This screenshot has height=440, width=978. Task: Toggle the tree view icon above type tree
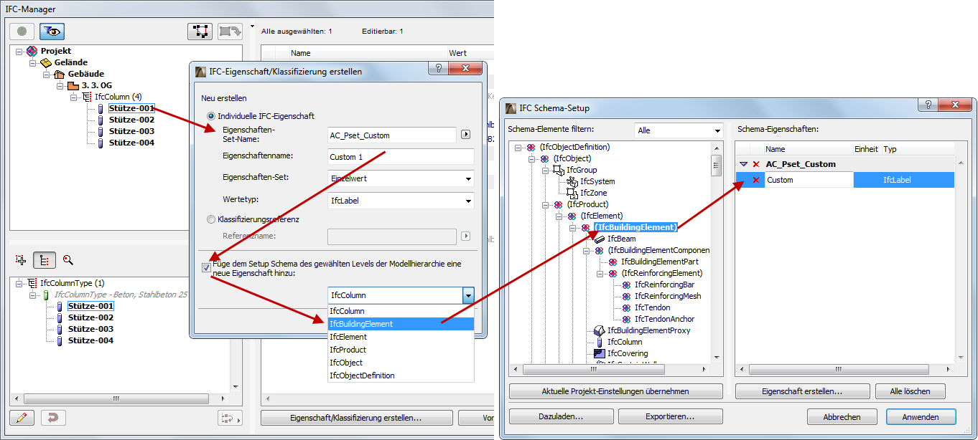point(44,260)
